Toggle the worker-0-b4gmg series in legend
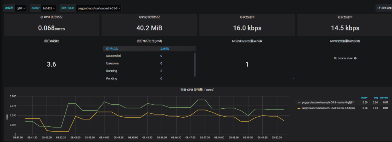This screenshot has height=142, width=392. coord(328,108)
